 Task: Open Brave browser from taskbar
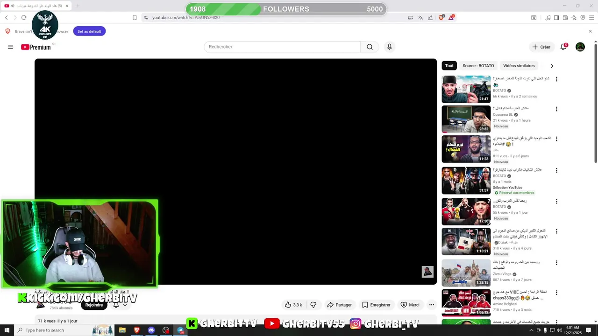click(137, 330)
